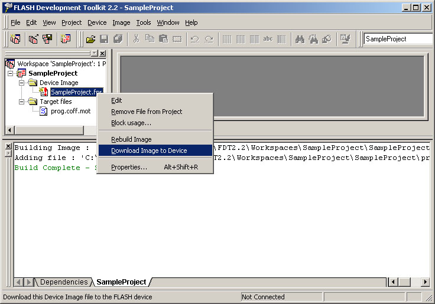
Task: Click the Cut scissors toolbar icon
Action: point(136,39)
